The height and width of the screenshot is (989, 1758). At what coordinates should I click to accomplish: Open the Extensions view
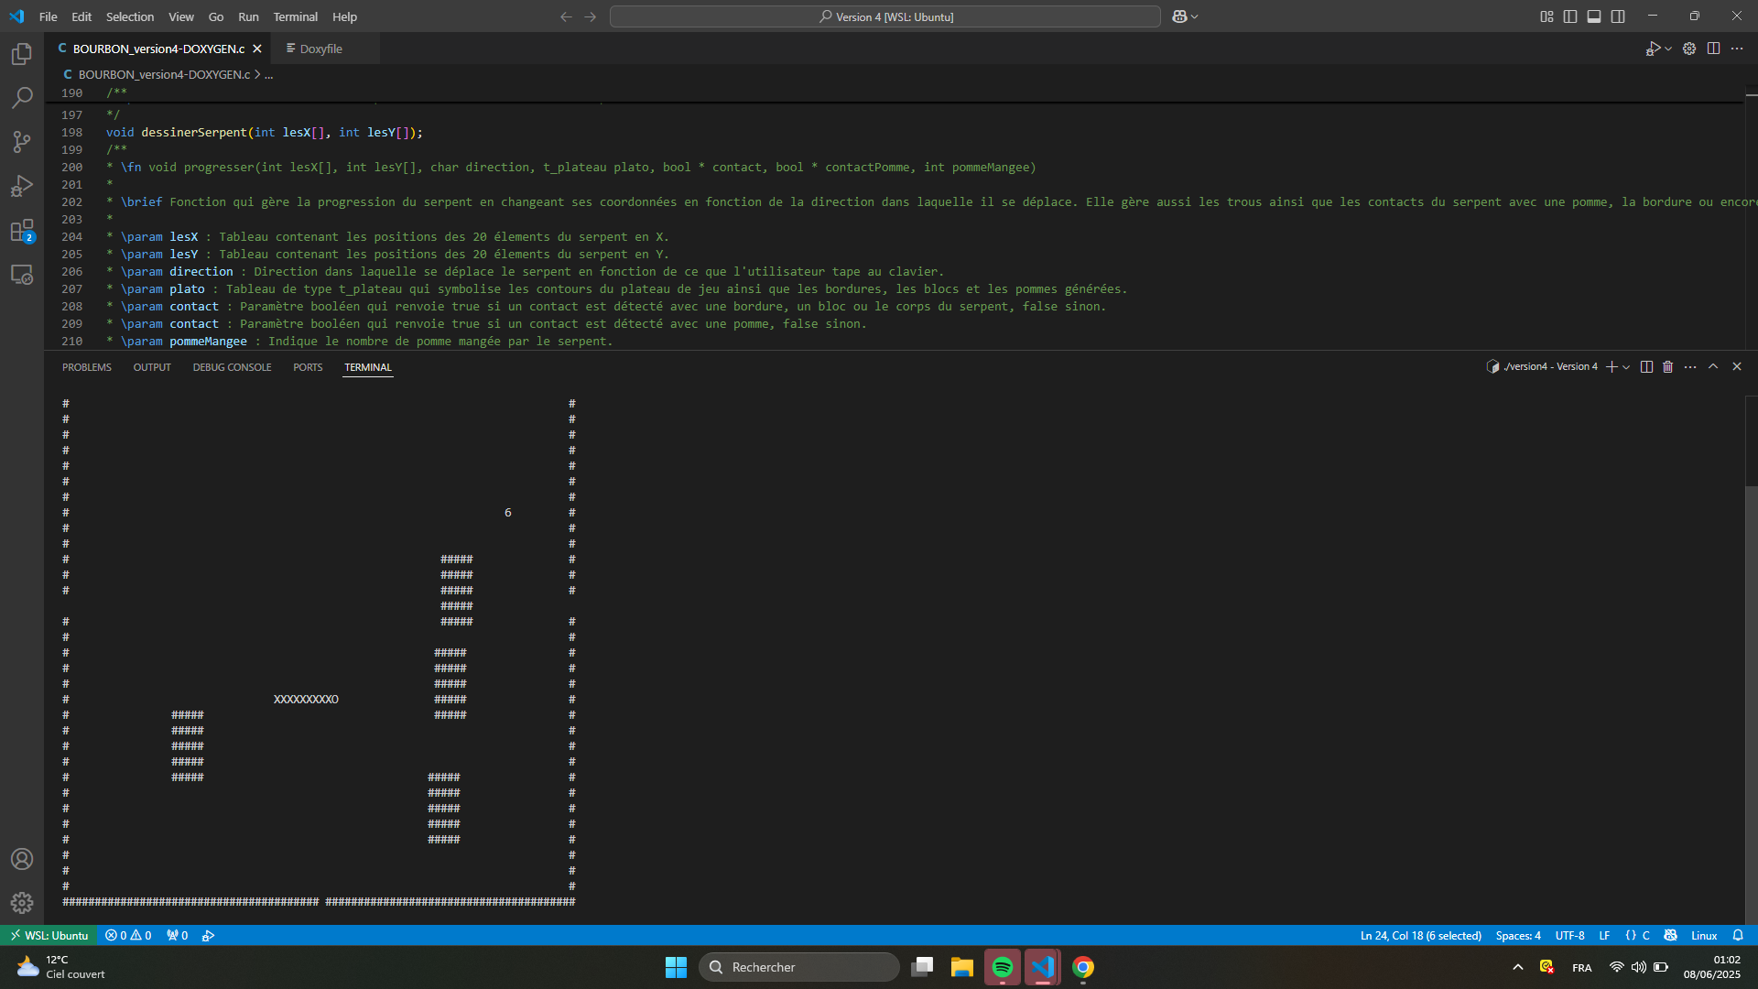point(22,230)
